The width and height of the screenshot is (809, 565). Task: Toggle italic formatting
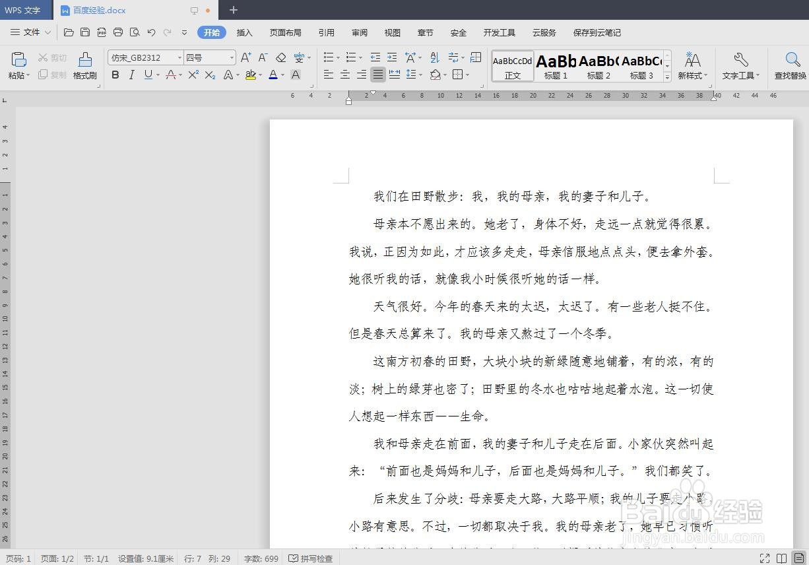pyautogui.click(x=131, y=75)
